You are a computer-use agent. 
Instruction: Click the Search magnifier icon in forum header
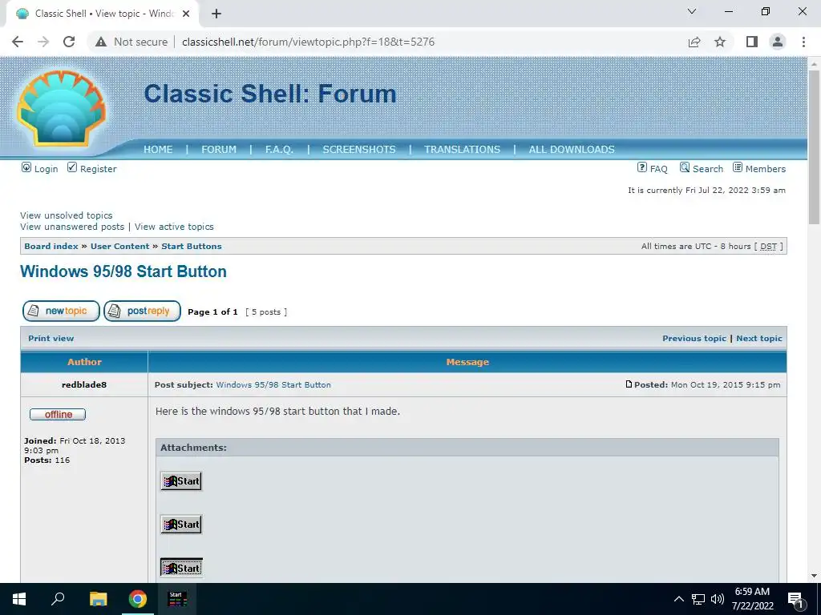click(685, 167)
